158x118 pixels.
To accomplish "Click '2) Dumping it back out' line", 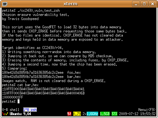I will (x=58, y=56).
